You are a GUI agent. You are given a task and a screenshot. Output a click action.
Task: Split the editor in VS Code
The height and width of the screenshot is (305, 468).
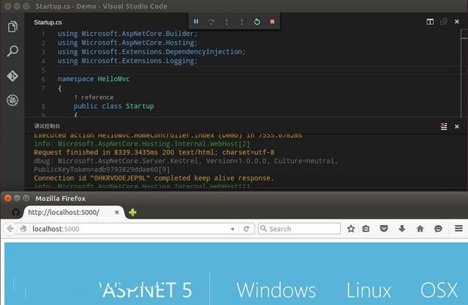(x=430, y=21)
